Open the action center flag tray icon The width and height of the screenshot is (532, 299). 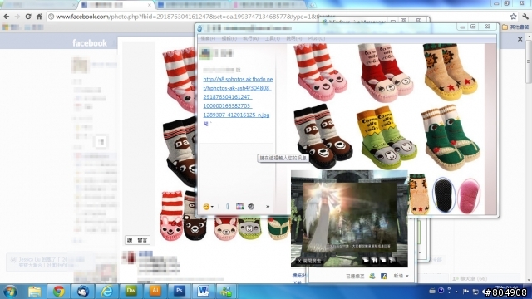click(x=465, y=291)
